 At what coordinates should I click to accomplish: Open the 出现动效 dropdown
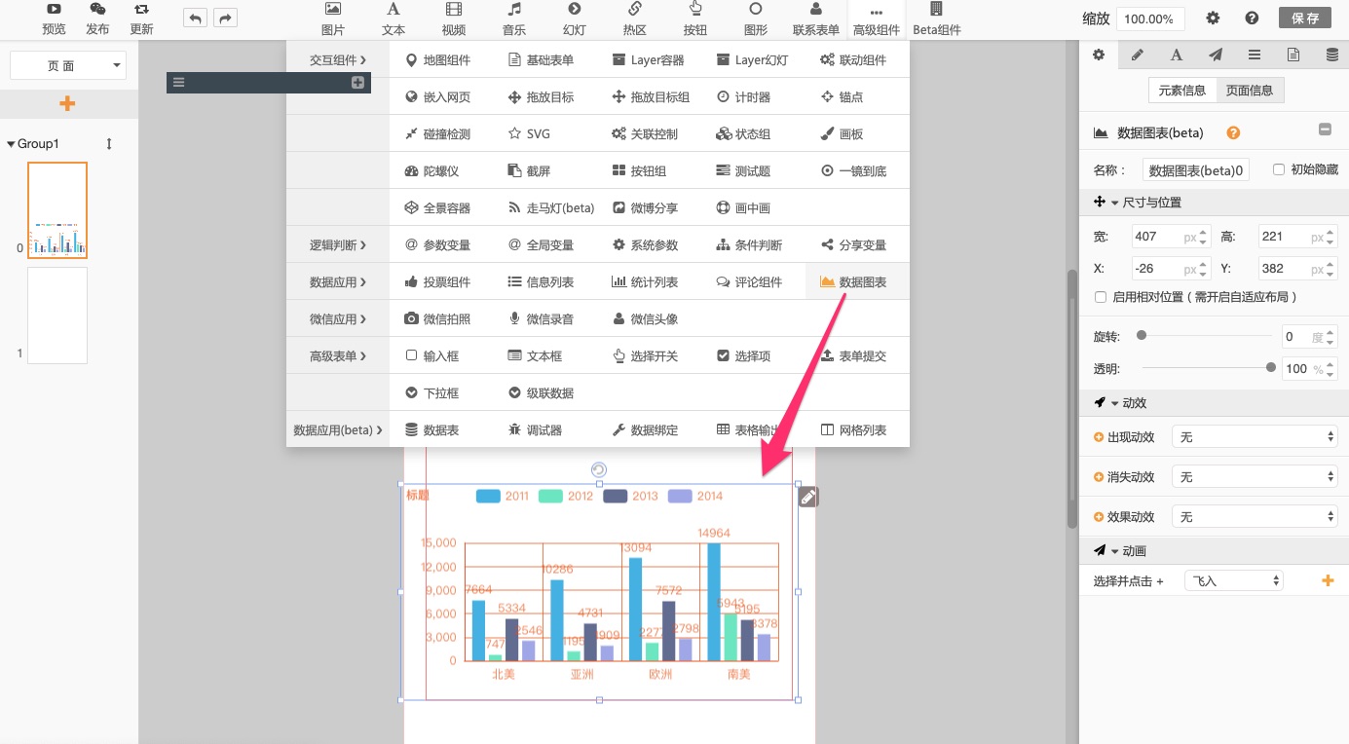click(1255, 437)
